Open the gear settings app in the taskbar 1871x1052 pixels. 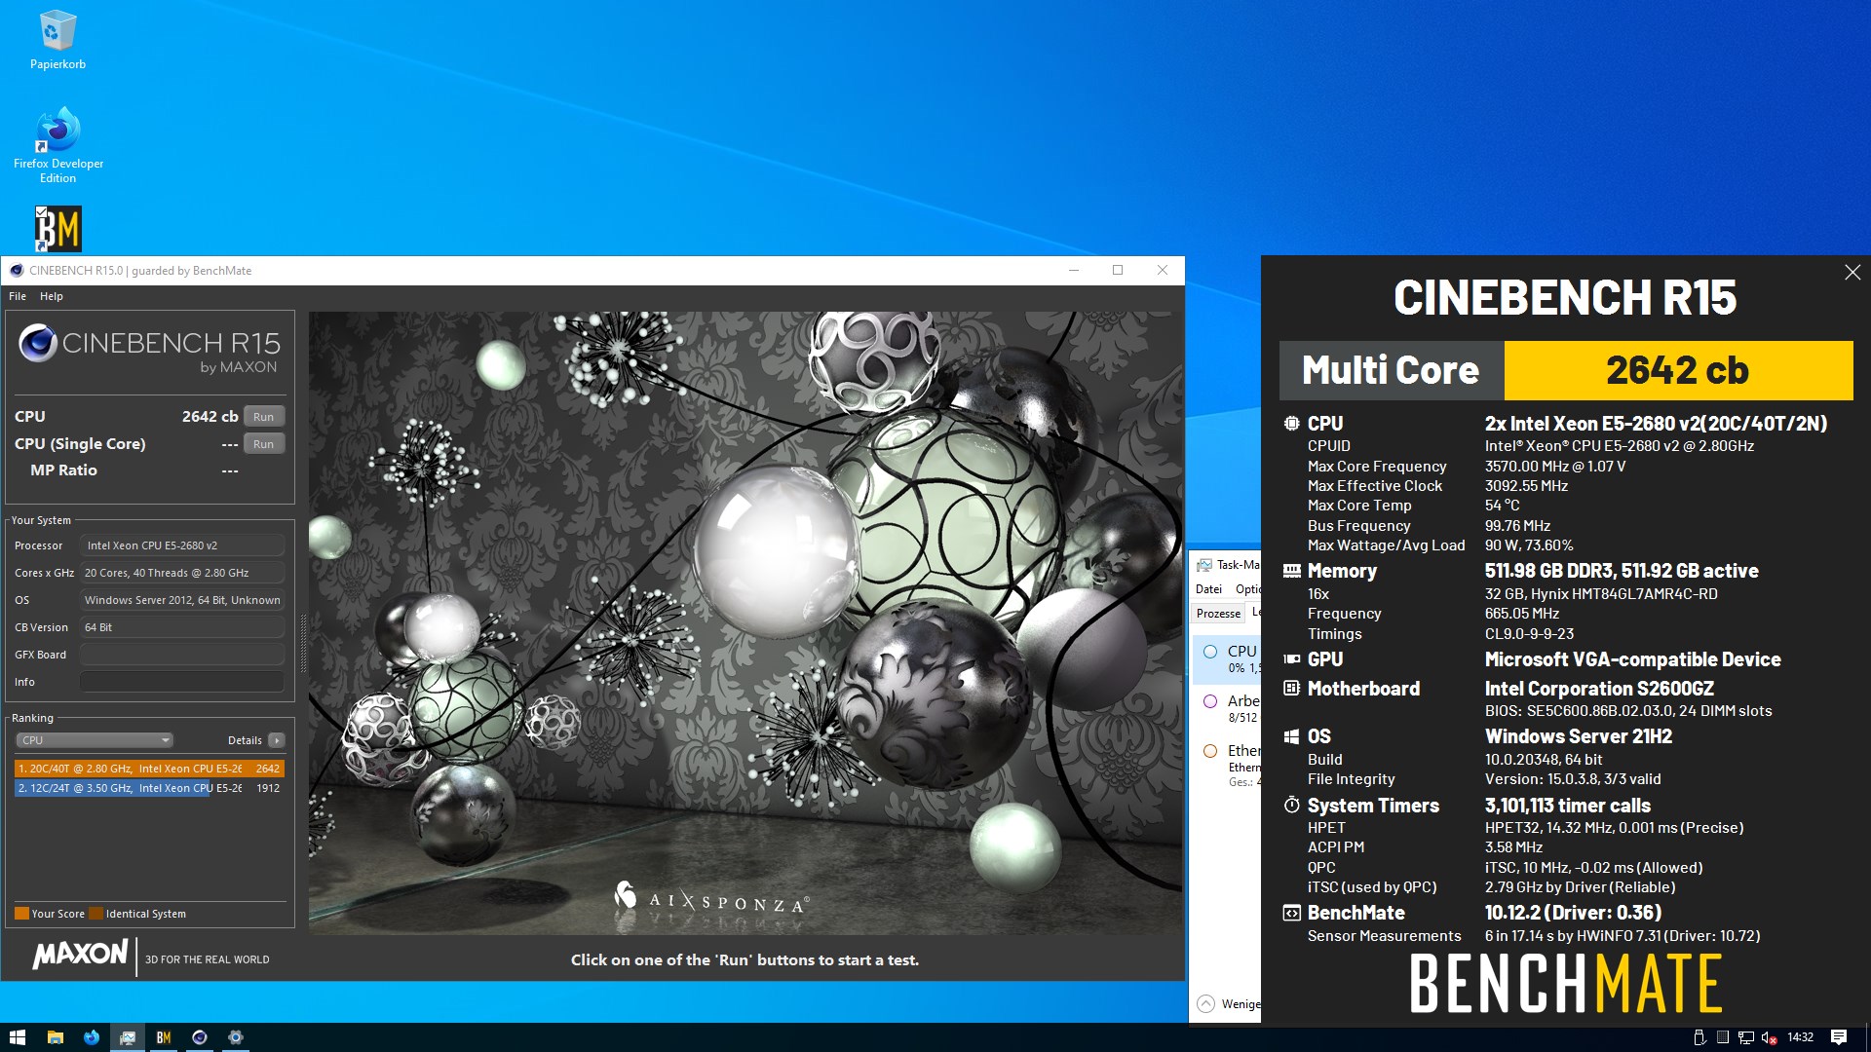(235, 1037)
